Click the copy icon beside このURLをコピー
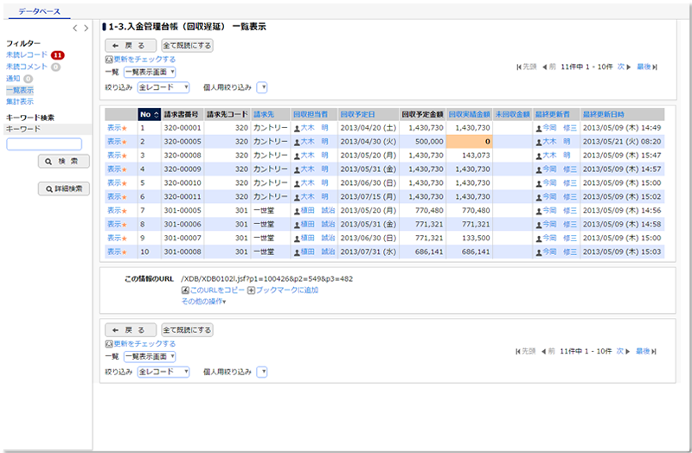The image size is (692, 453). pyautogui.click(x=185, y=290)
